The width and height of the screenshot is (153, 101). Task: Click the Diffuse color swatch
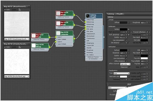click(123, 23)
